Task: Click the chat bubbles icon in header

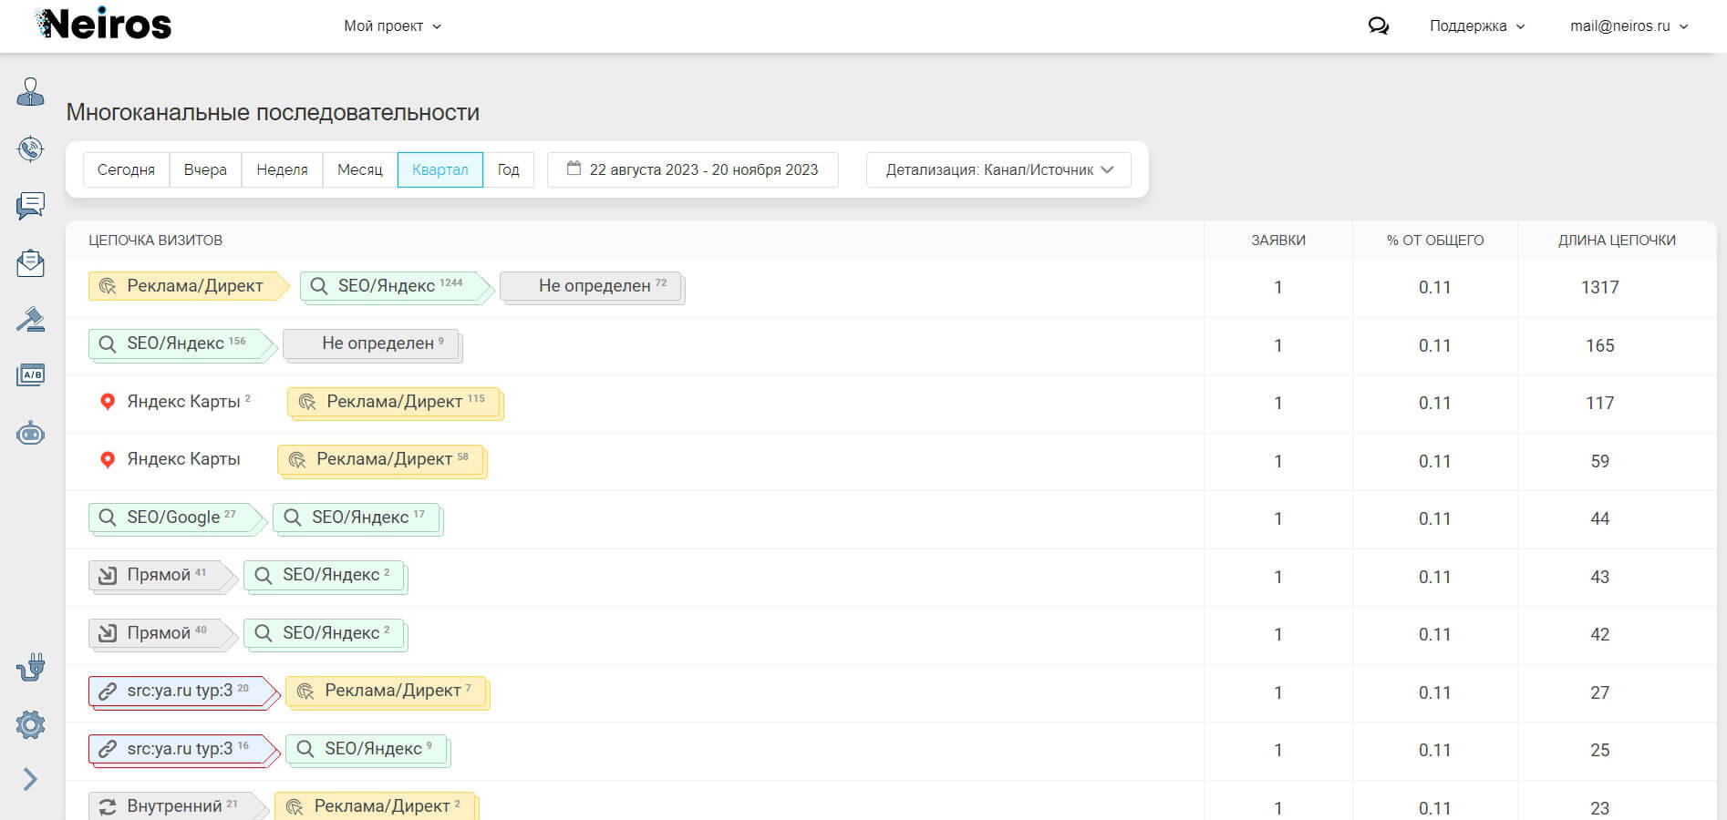Action: 1379,26
